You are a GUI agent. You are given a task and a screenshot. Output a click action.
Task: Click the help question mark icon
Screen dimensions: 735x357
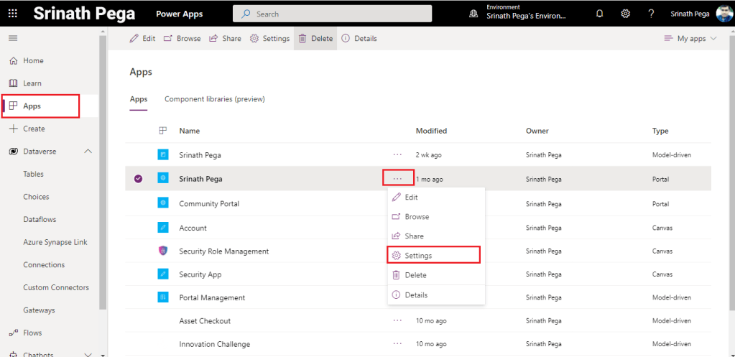pyautogui.click(x=651, y=14)
